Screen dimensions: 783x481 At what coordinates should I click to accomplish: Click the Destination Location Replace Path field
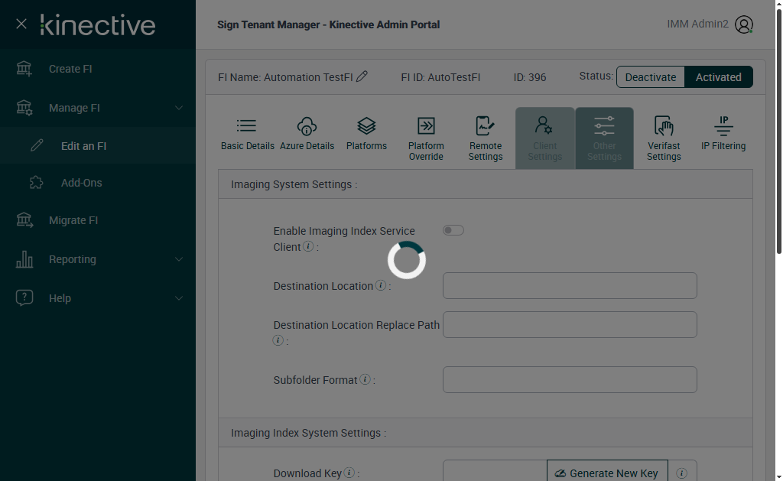(x=570, y=325)
